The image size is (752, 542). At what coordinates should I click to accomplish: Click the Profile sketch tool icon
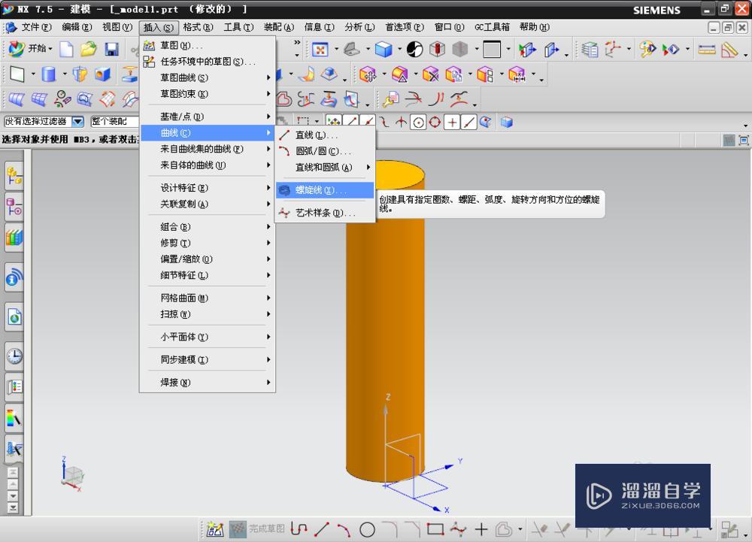pyautogui.click(x=299, y=529)
